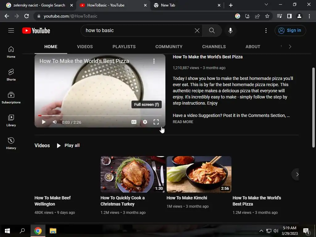Open Windows taskbar search
The height and width of the screenshot is (237, 316).
click(22, 231)
